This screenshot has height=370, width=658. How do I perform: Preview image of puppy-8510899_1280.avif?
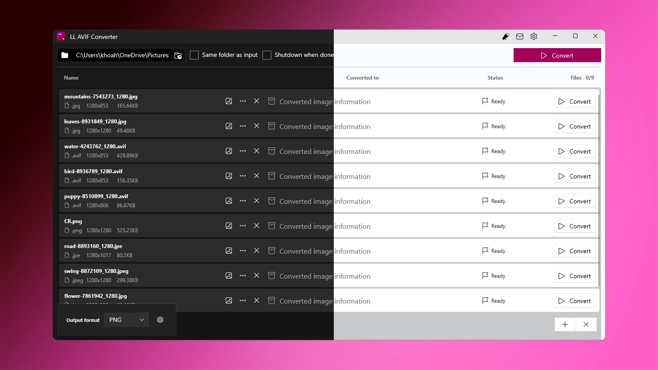tap(229, 201)
